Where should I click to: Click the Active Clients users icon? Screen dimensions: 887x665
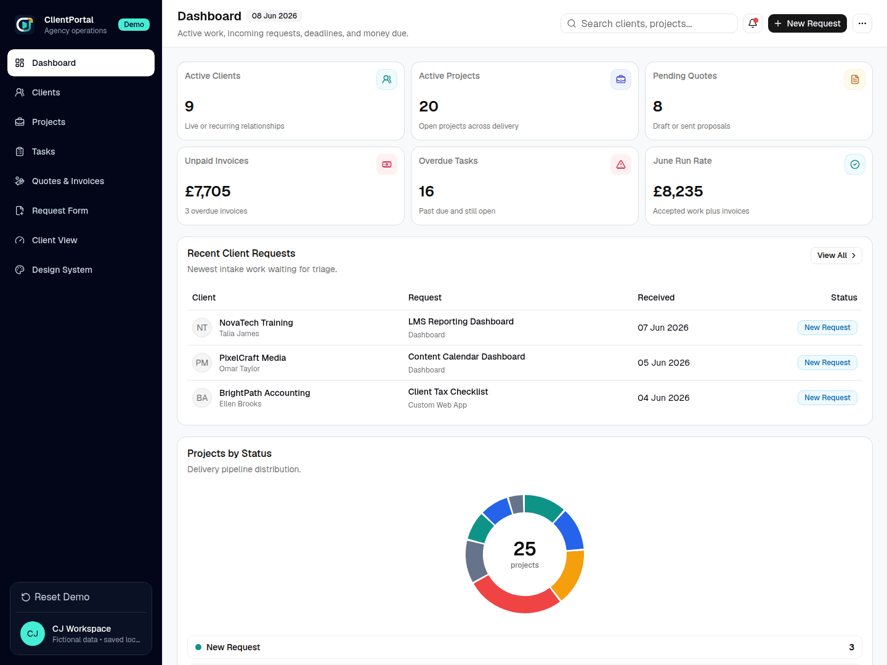pos(387,79)
